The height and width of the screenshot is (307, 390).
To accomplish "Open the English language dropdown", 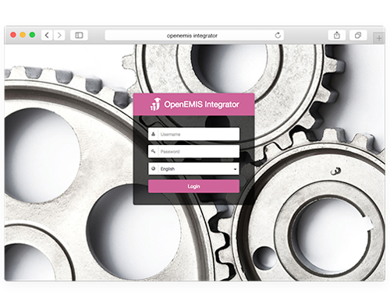I will (193, 169).
